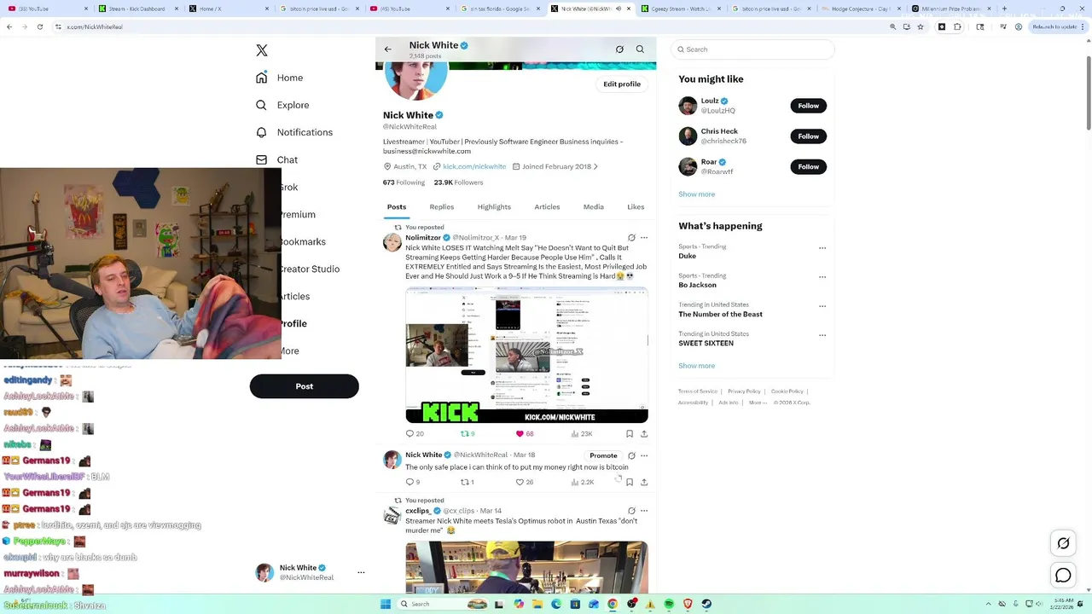Bookmark the bitcoin post
The width and height of the screenshot is (1092, 614).
[630, 482]
